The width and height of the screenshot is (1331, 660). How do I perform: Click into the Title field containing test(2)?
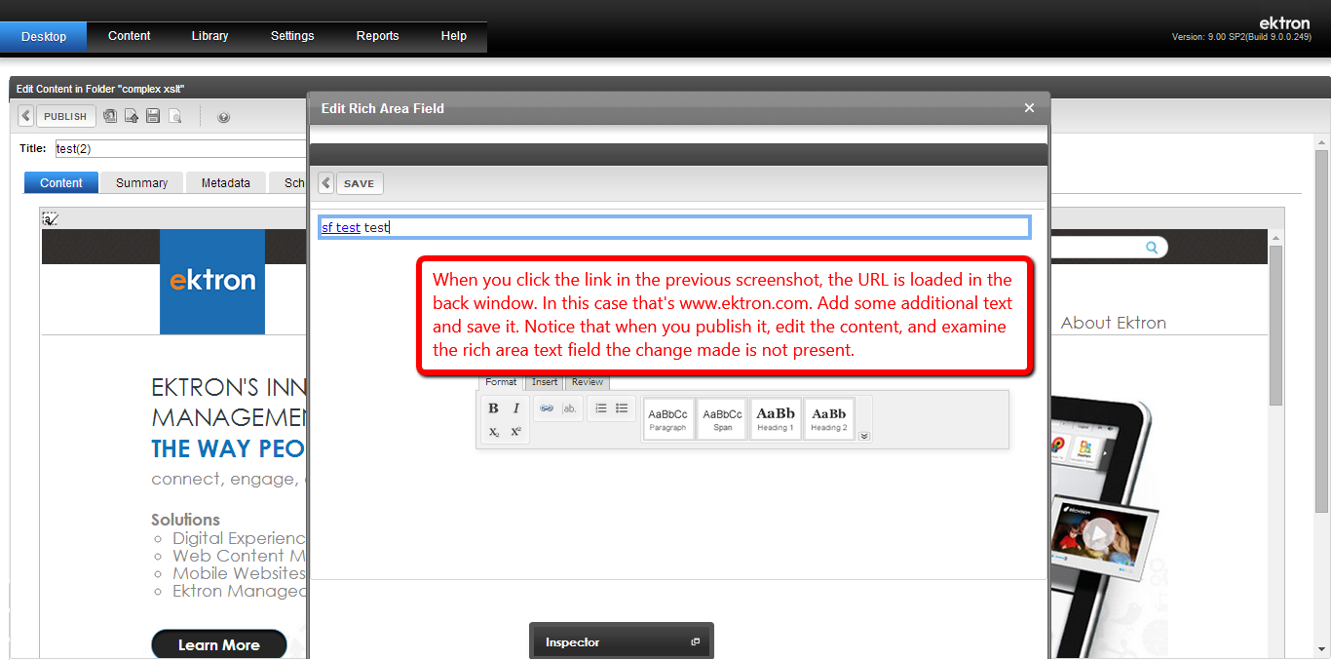[180, 149]
